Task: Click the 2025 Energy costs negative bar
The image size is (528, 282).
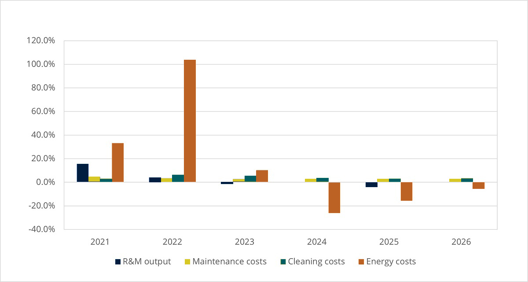Action: point(407,192)
